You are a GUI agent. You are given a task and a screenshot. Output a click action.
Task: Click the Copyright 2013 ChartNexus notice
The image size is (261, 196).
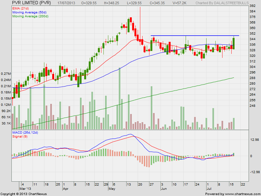23,194
